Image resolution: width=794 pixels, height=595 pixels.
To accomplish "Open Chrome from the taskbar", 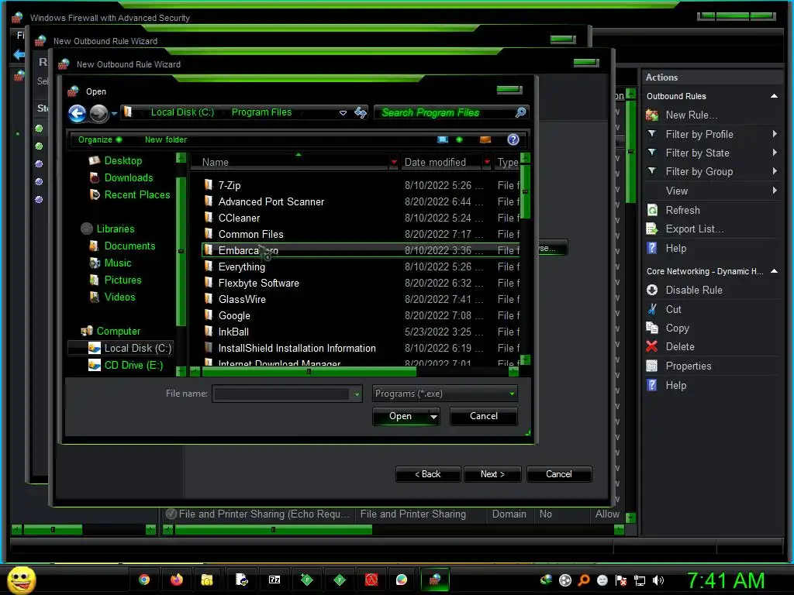I will (144, 580).
